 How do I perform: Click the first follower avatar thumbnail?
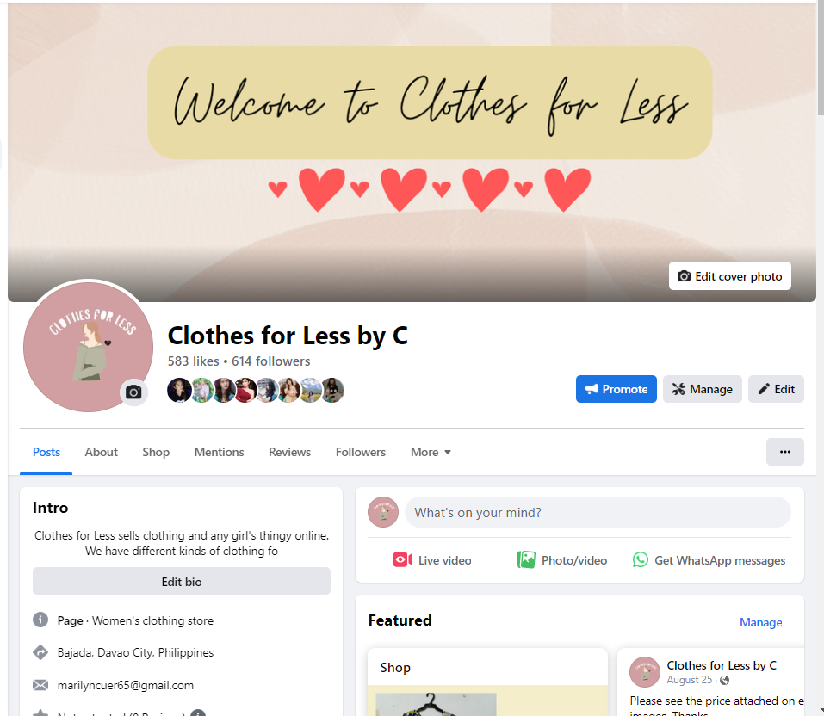coord(179,391)
